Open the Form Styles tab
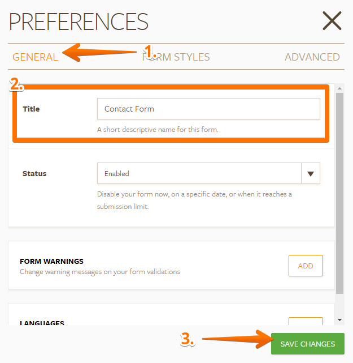The width and height of the screenshot is (353, 363). click(176, 57)
